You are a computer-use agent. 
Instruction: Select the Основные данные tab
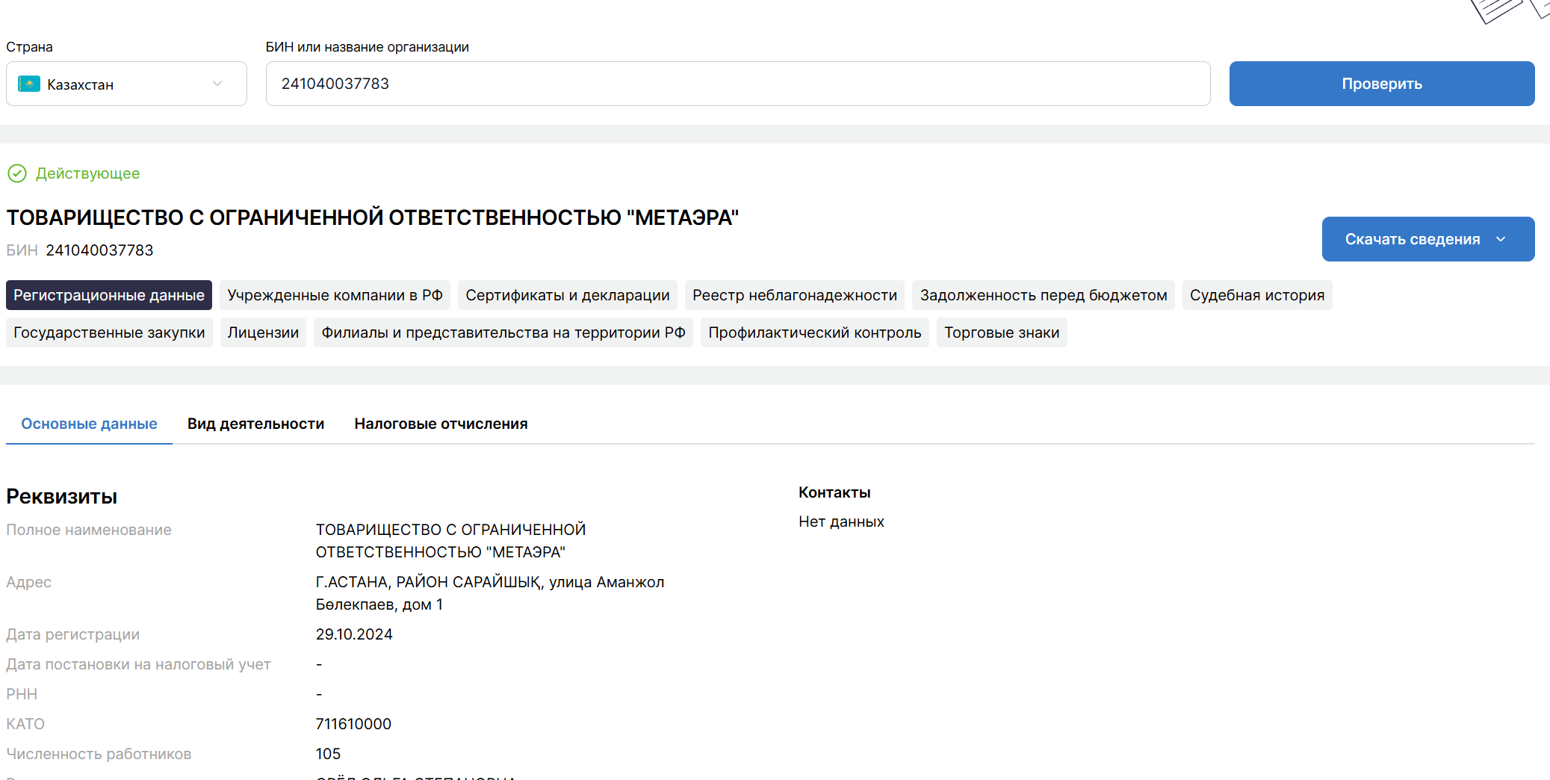pos(89,424)
